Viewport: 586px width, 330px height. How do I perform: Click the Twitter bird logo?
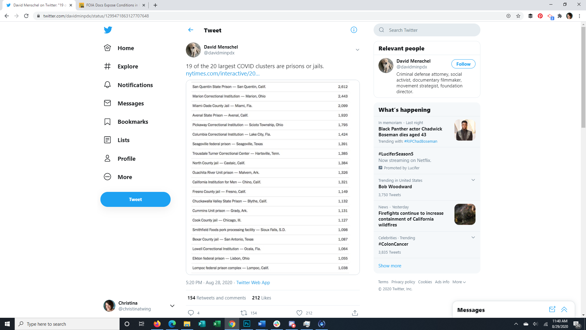point(108,30)
